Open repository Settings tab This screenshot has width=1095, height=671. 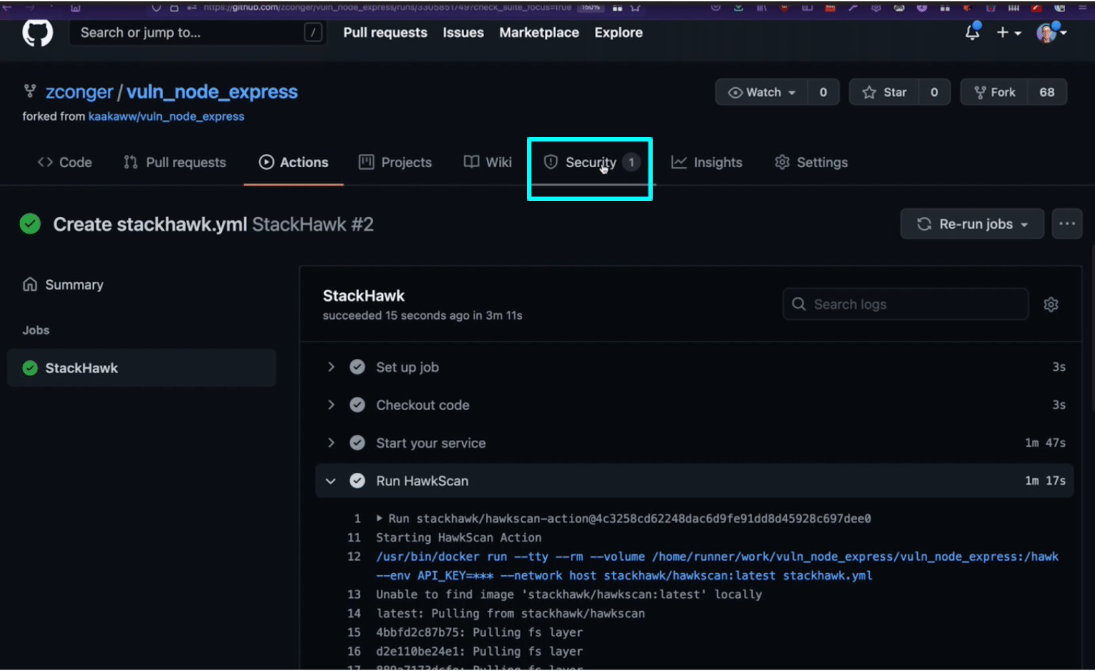tap(811, 162)
